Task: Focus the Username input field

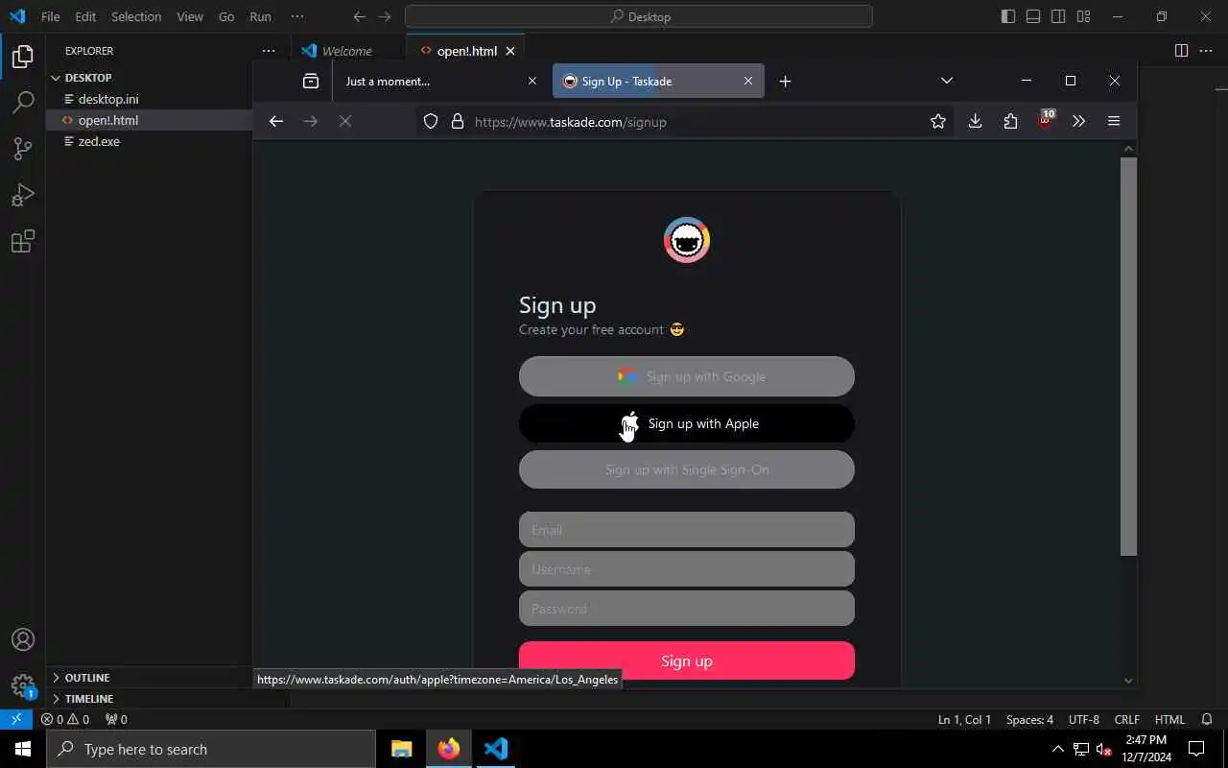Action: pyautogui.click(x=687, y=569)
